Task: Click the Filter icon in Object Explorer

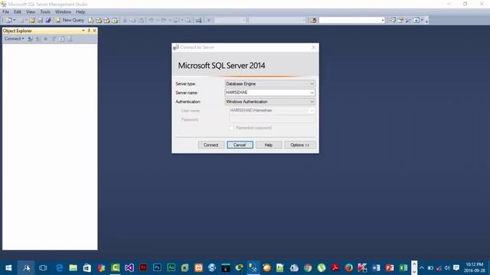Action: 54,39
